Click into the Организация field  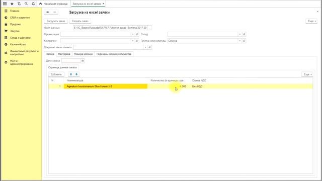(x=96, y=34)
